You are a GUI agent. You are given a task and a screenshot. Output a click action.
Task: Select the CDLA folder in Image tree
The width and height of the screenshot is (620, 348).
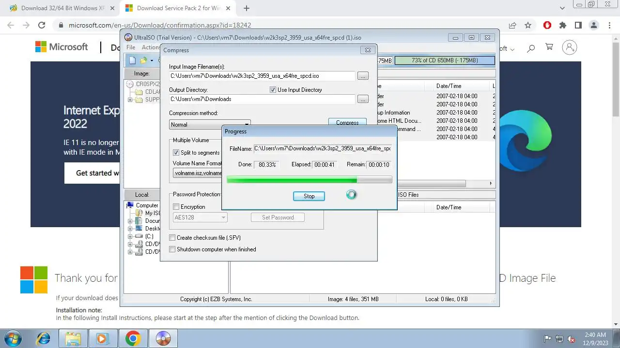click(139, 92)
